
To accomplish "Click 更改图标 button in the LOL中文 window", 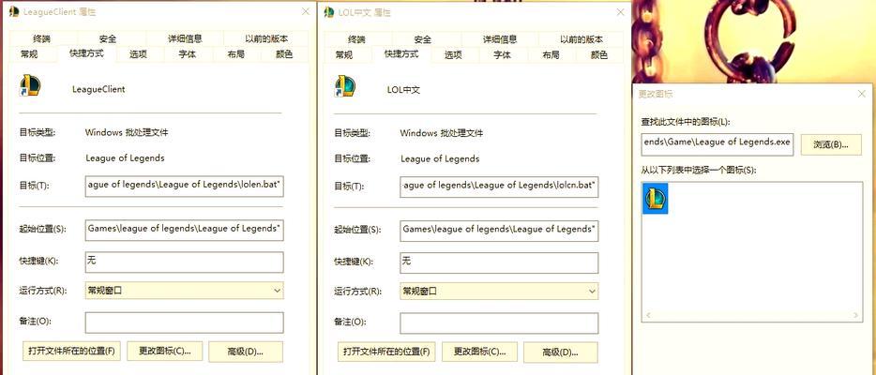I will click(x=479, y=352).
